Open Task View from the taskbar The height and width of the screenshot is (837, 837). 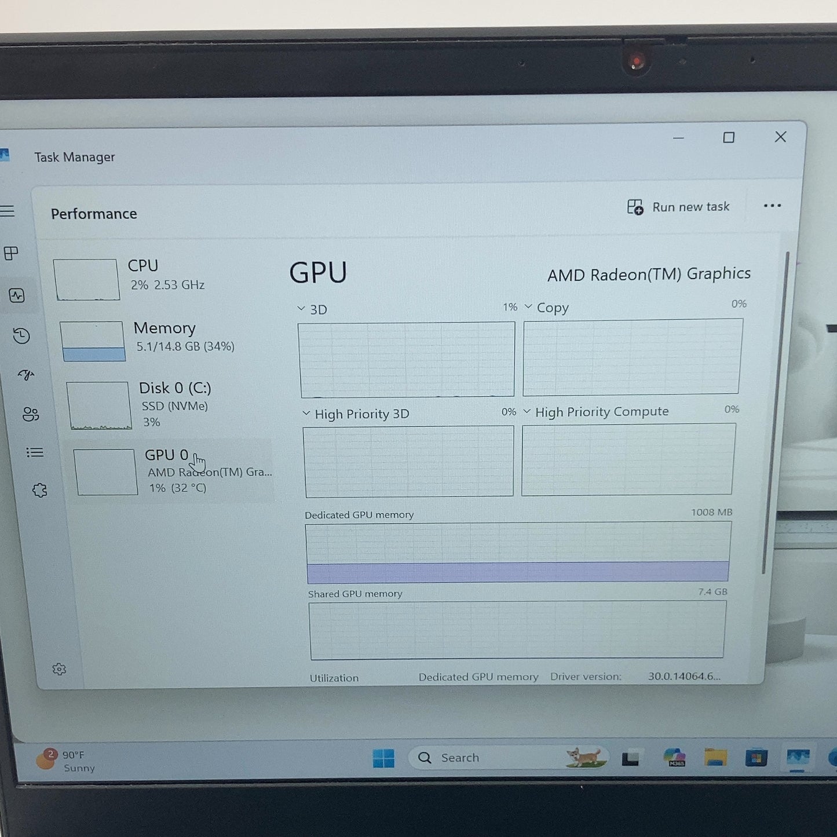point(630,758)
